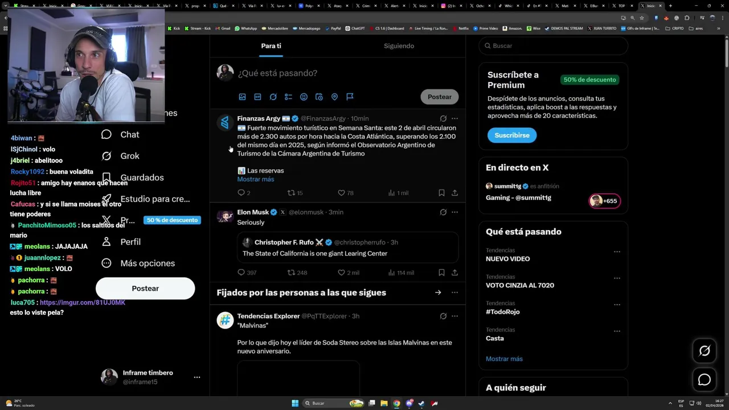Screen dimensions: 729x410
Task: Open account menu for Inframe timbero
Action: [197, 377]
